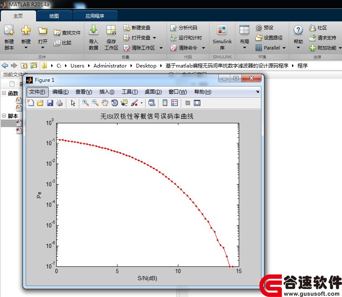Expand the Clear Workspace dropdown arrow
The image size is (342, 297).
pos(161,48)
